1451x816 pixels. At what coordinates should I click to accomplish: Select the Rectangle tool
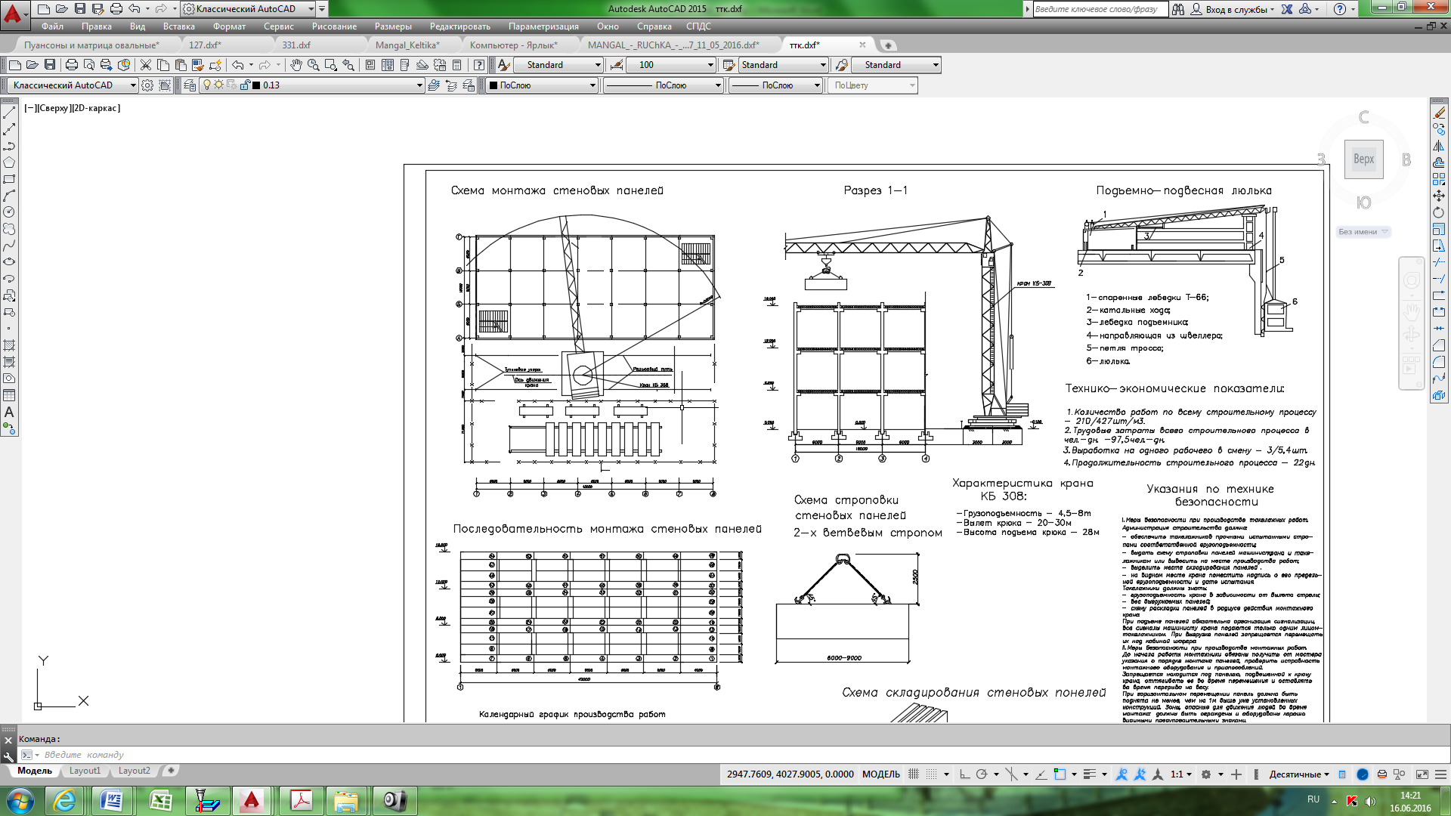click(x=9, y=179)
